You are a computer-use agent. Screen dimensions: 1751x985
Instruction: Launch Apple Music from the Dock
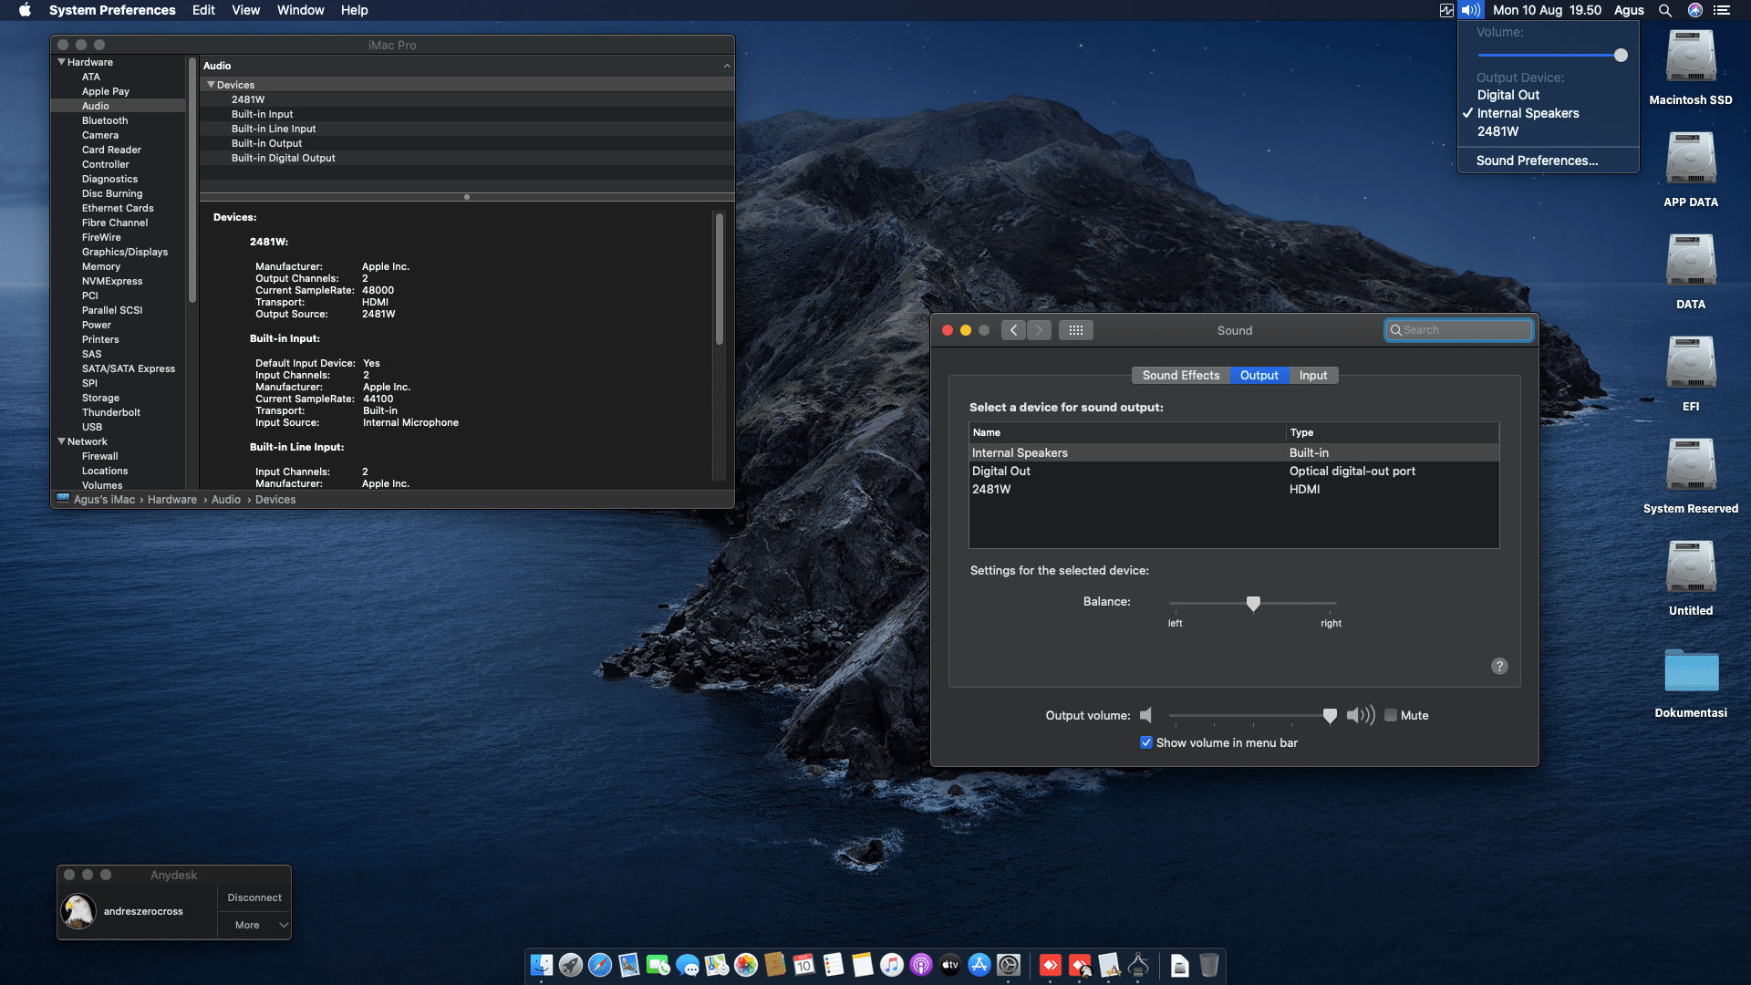point(892,966)
